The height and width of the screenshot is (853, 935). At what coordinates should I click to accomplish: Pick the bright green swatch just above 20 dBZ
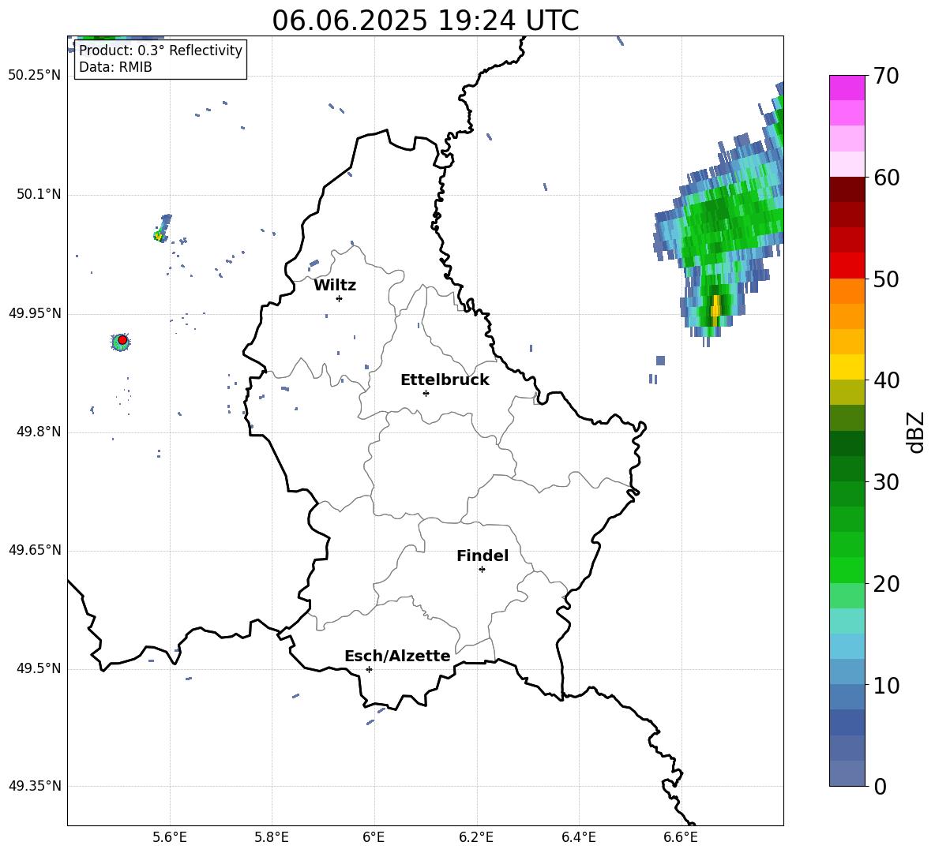[x=847, y=570]
